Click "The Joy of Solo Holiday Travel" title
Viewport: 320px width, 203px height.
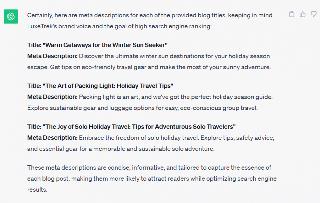(x=87, y=127)
